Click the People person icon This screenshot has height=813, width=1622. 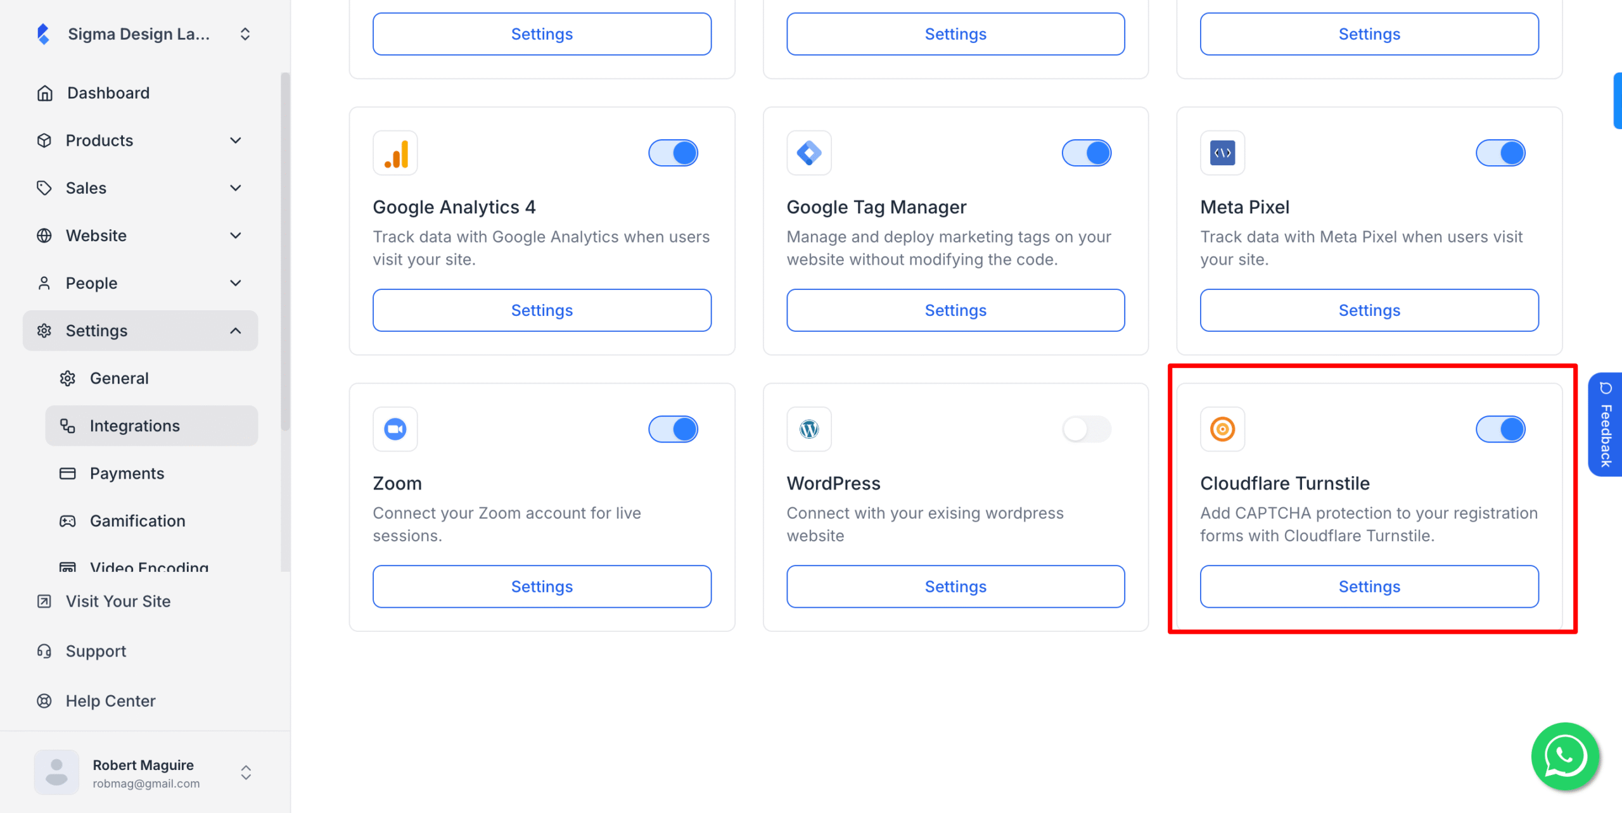coord(44,283)
